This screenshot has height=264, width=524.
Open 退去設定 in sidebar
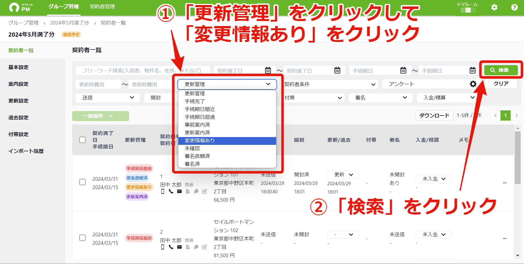[x=33, y=118]
